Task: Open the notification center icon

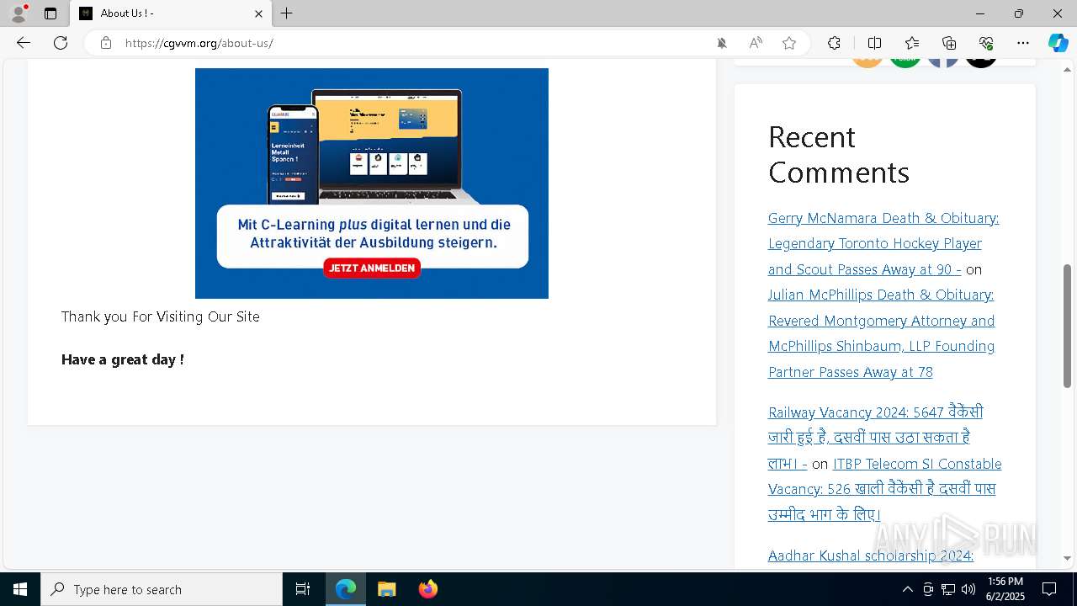Action: pos(1049,589)
